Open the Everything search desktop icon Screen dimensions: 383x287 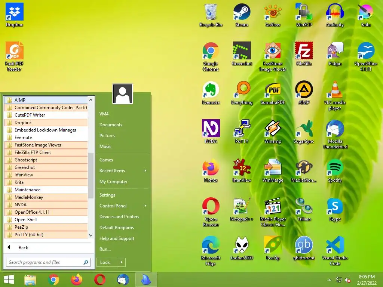242,93
